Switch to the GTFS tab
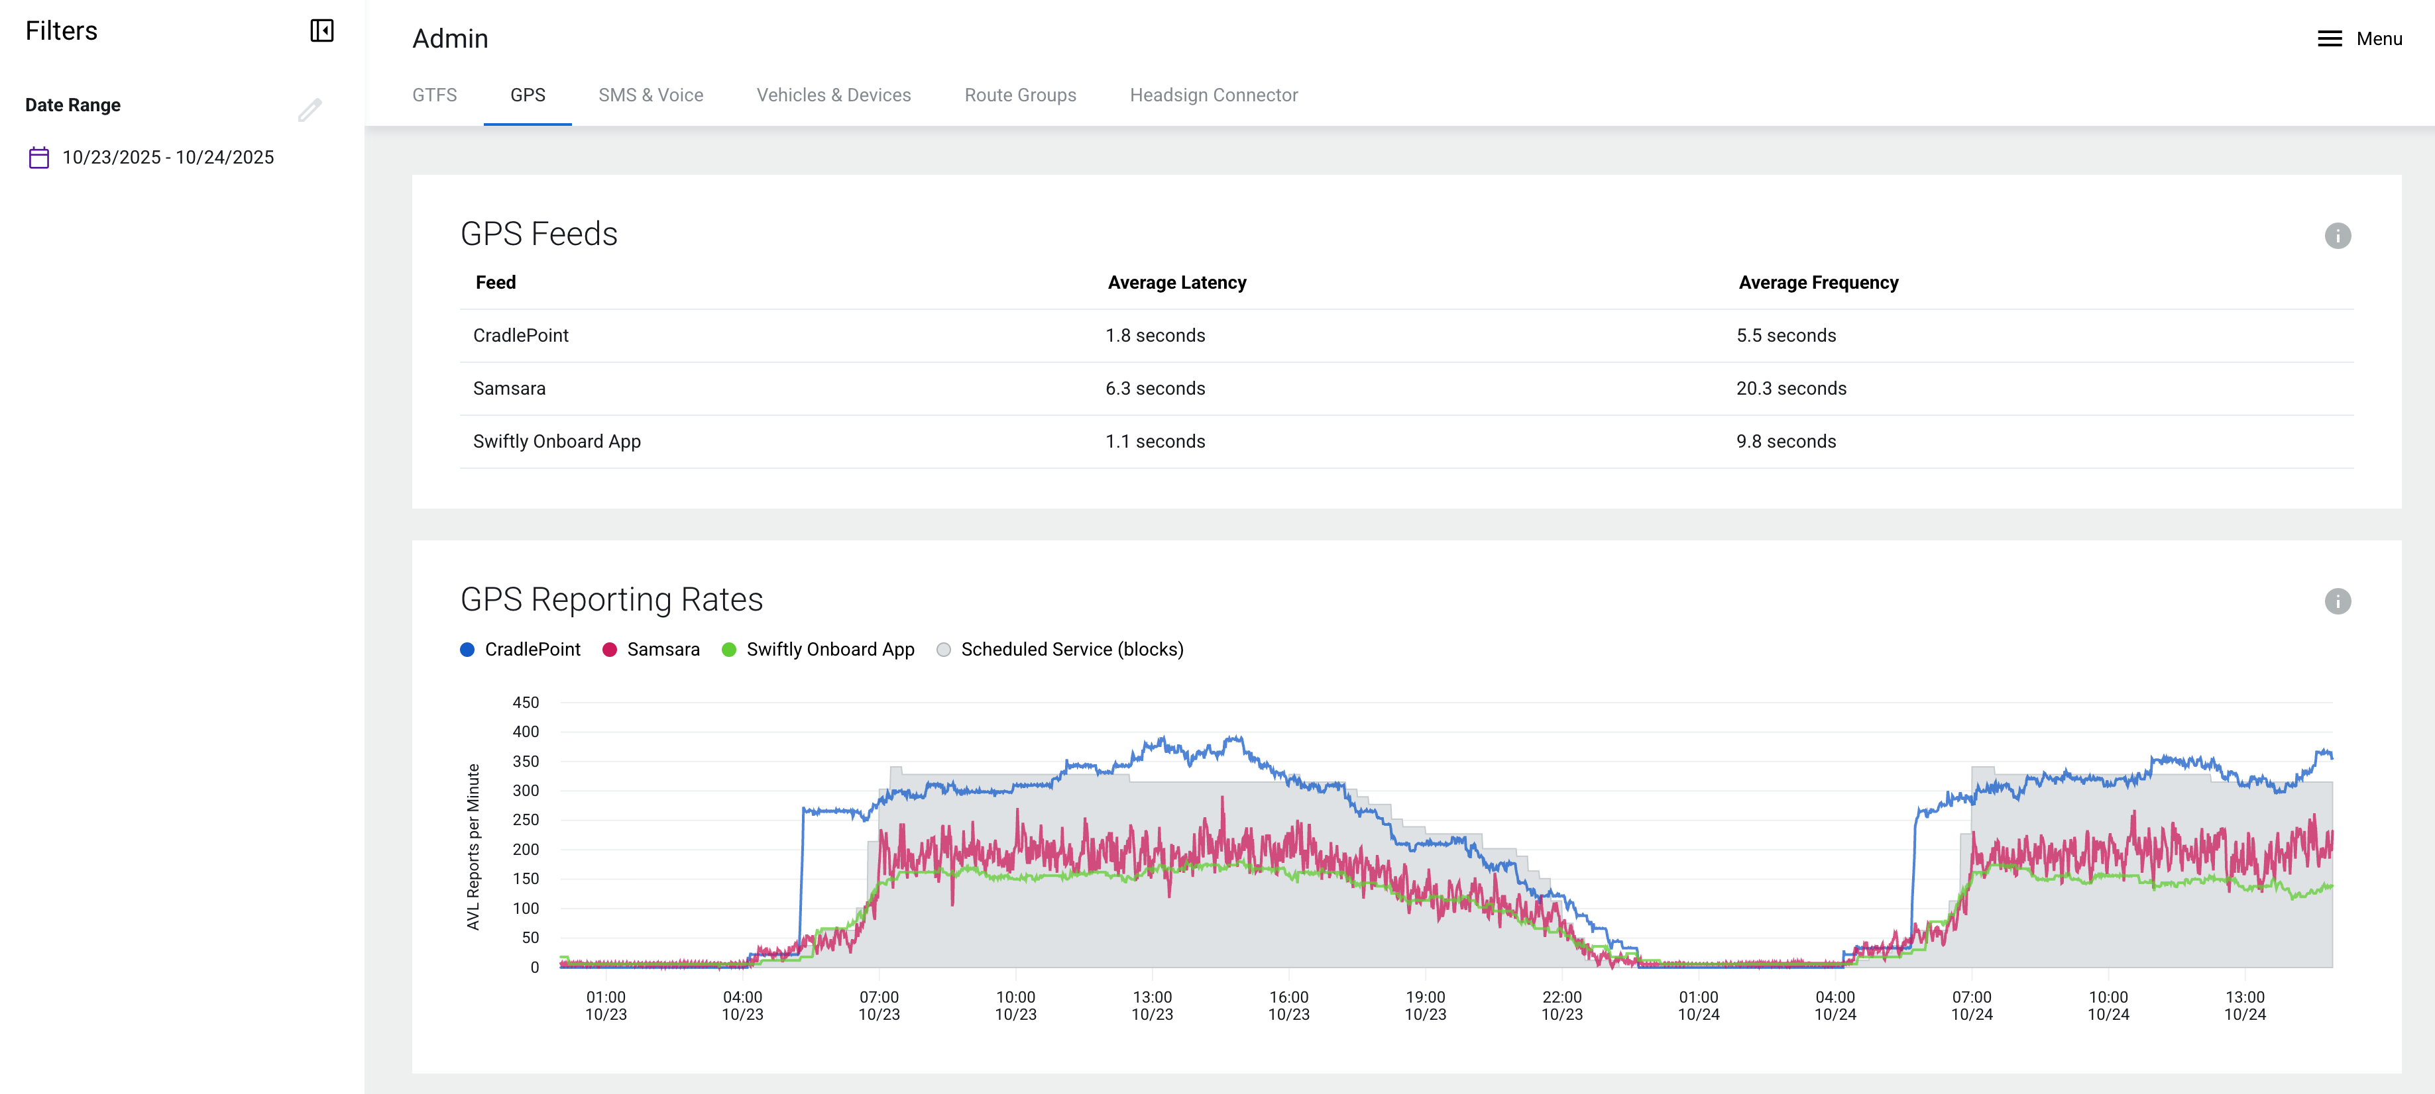Viewport: 2435px width, 1094px height. click(x=434, y=95)
